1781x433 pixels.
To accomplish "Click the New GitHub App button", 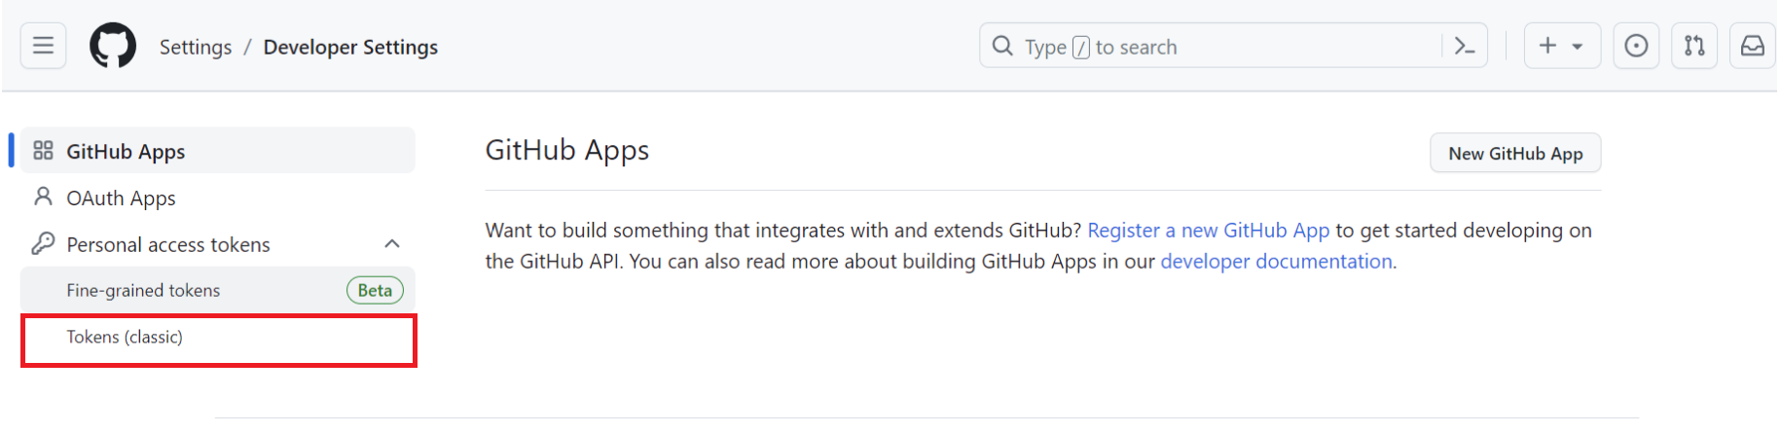I will click(1514, 154).
